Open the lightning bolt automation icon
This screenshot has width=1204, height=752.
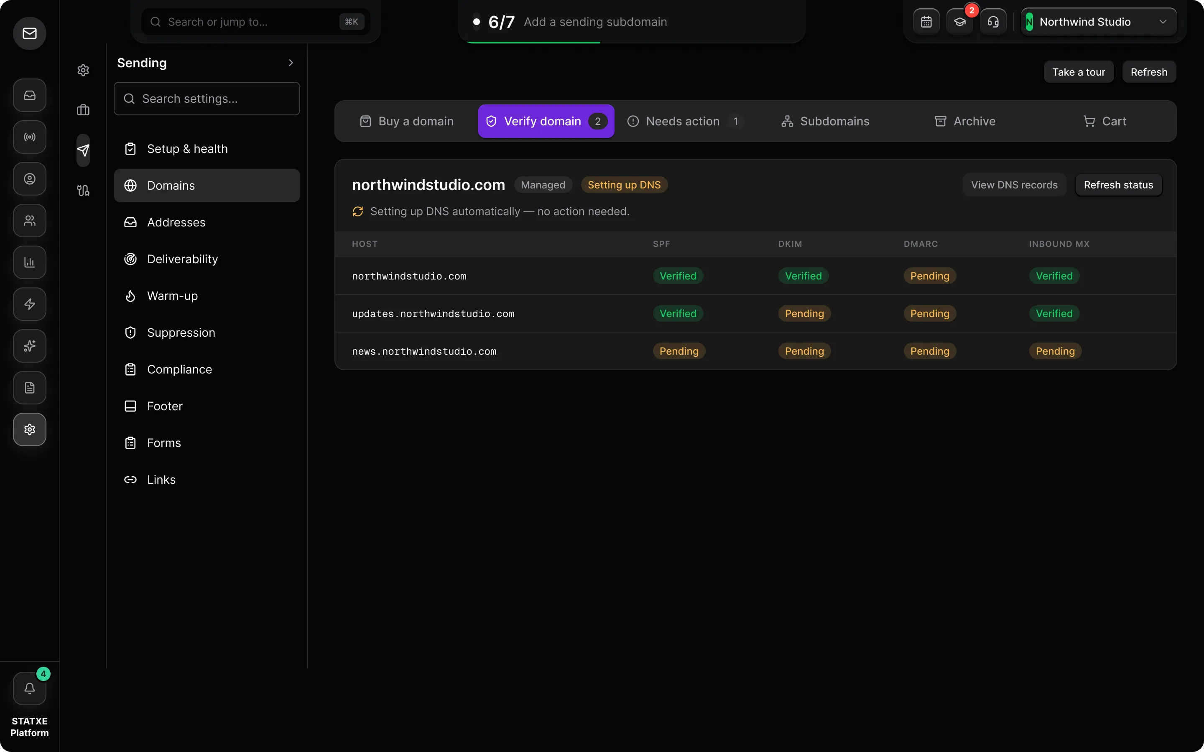[29, 304]
